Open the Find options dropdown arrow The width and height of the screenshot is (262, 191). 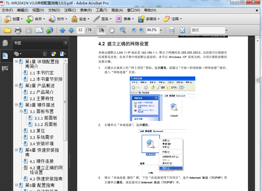pyautogui.click(x=226, y=30)
